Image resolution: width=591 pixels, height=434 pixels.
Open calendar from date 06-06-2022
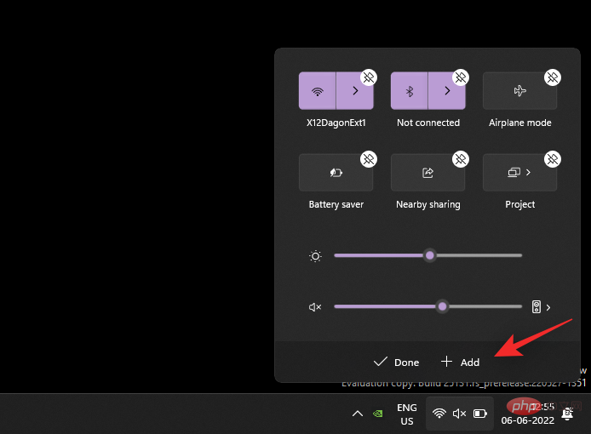click(528, 420)
